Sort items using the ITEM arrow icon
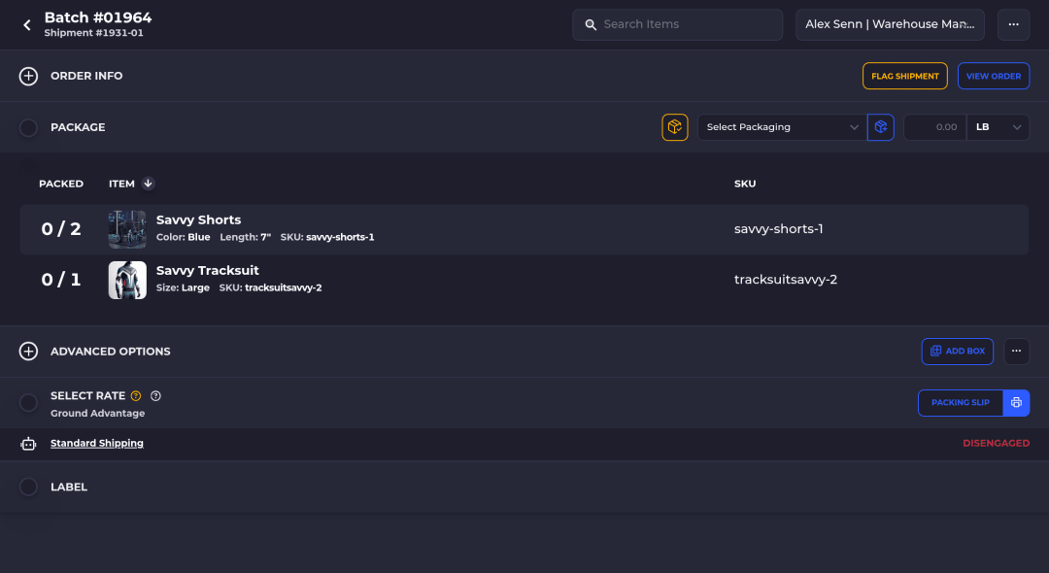Image resolution: width=1049 pixels, height=573 pixels. click(148, 184)
